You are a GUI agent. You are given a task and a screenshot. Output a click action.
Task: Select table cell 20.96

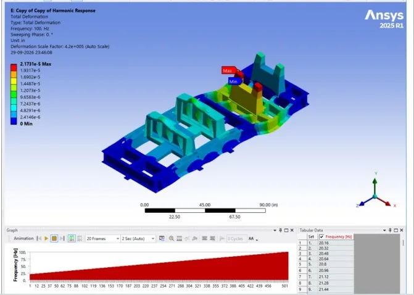point(336,270)
